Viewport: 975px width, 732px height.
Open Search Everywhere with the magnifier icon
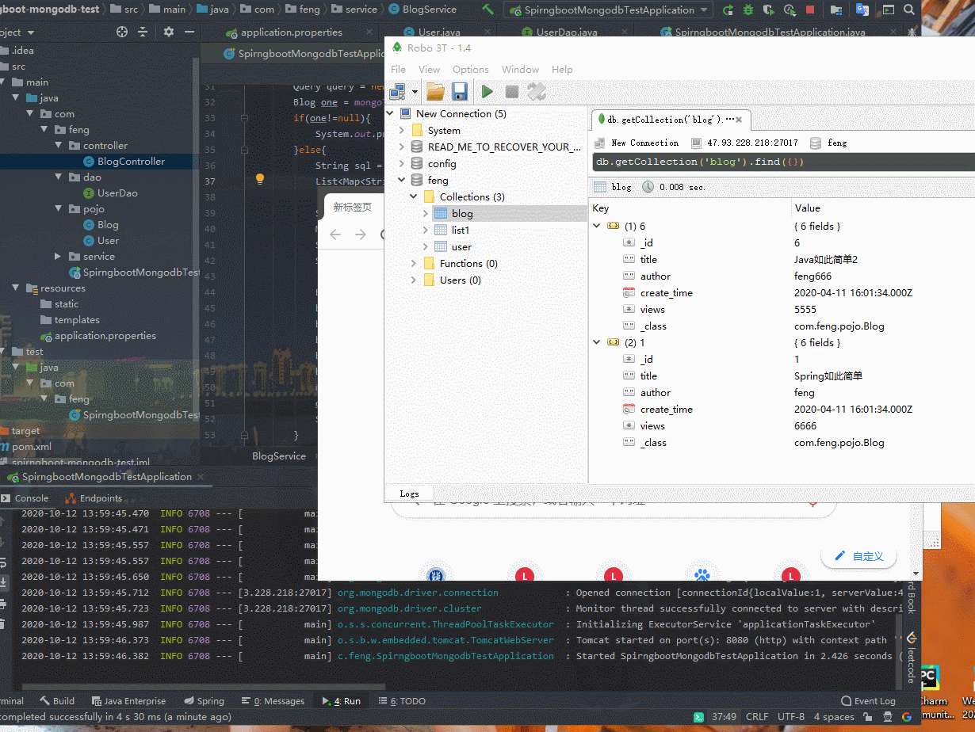[x=908, y=10]
